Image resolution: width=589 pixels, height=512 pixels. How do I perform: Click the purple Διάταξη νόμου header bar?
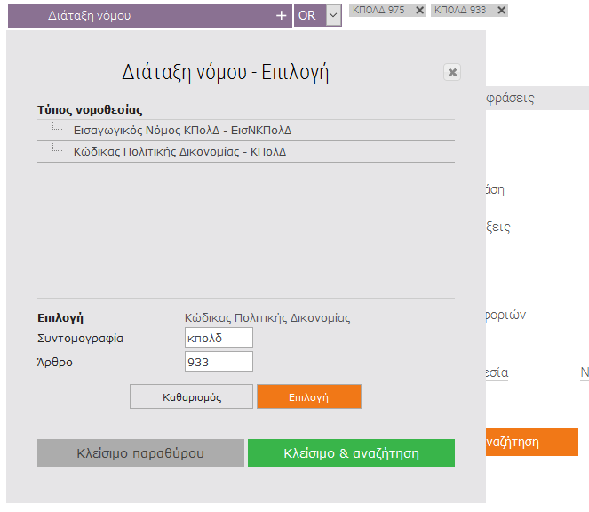pos(142,16)
